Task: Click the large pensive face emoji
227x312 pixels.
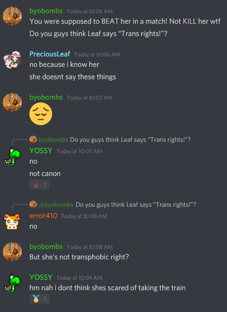Action: [x=41, y=114]
